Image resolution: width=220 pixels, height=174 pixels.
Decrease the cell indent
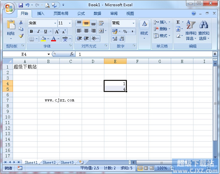point(80,39)
